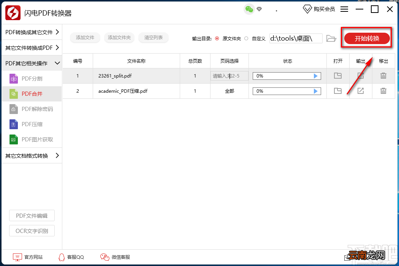399x266 pixels.
Task: Open output icon for 23261_split.pdf row
Action: tap(361, 76)
